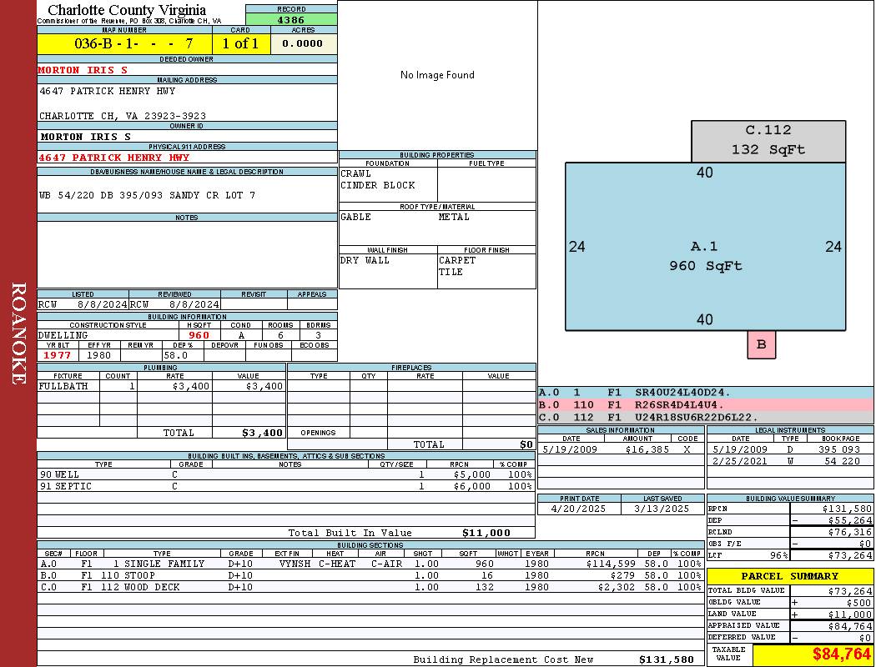This screenshot has height=667, width=876.
Task: Click the pink B stoop box in sketch
Action: (x=761, y=344)
